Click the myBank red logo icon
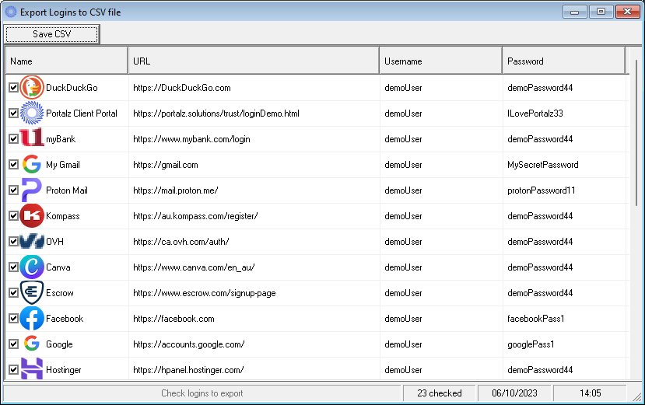Screen dimensions: 645x405 [32, 138]
